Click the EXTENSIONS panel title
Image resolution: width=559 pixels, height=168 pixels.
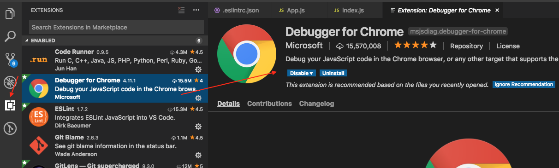(47, 10)
